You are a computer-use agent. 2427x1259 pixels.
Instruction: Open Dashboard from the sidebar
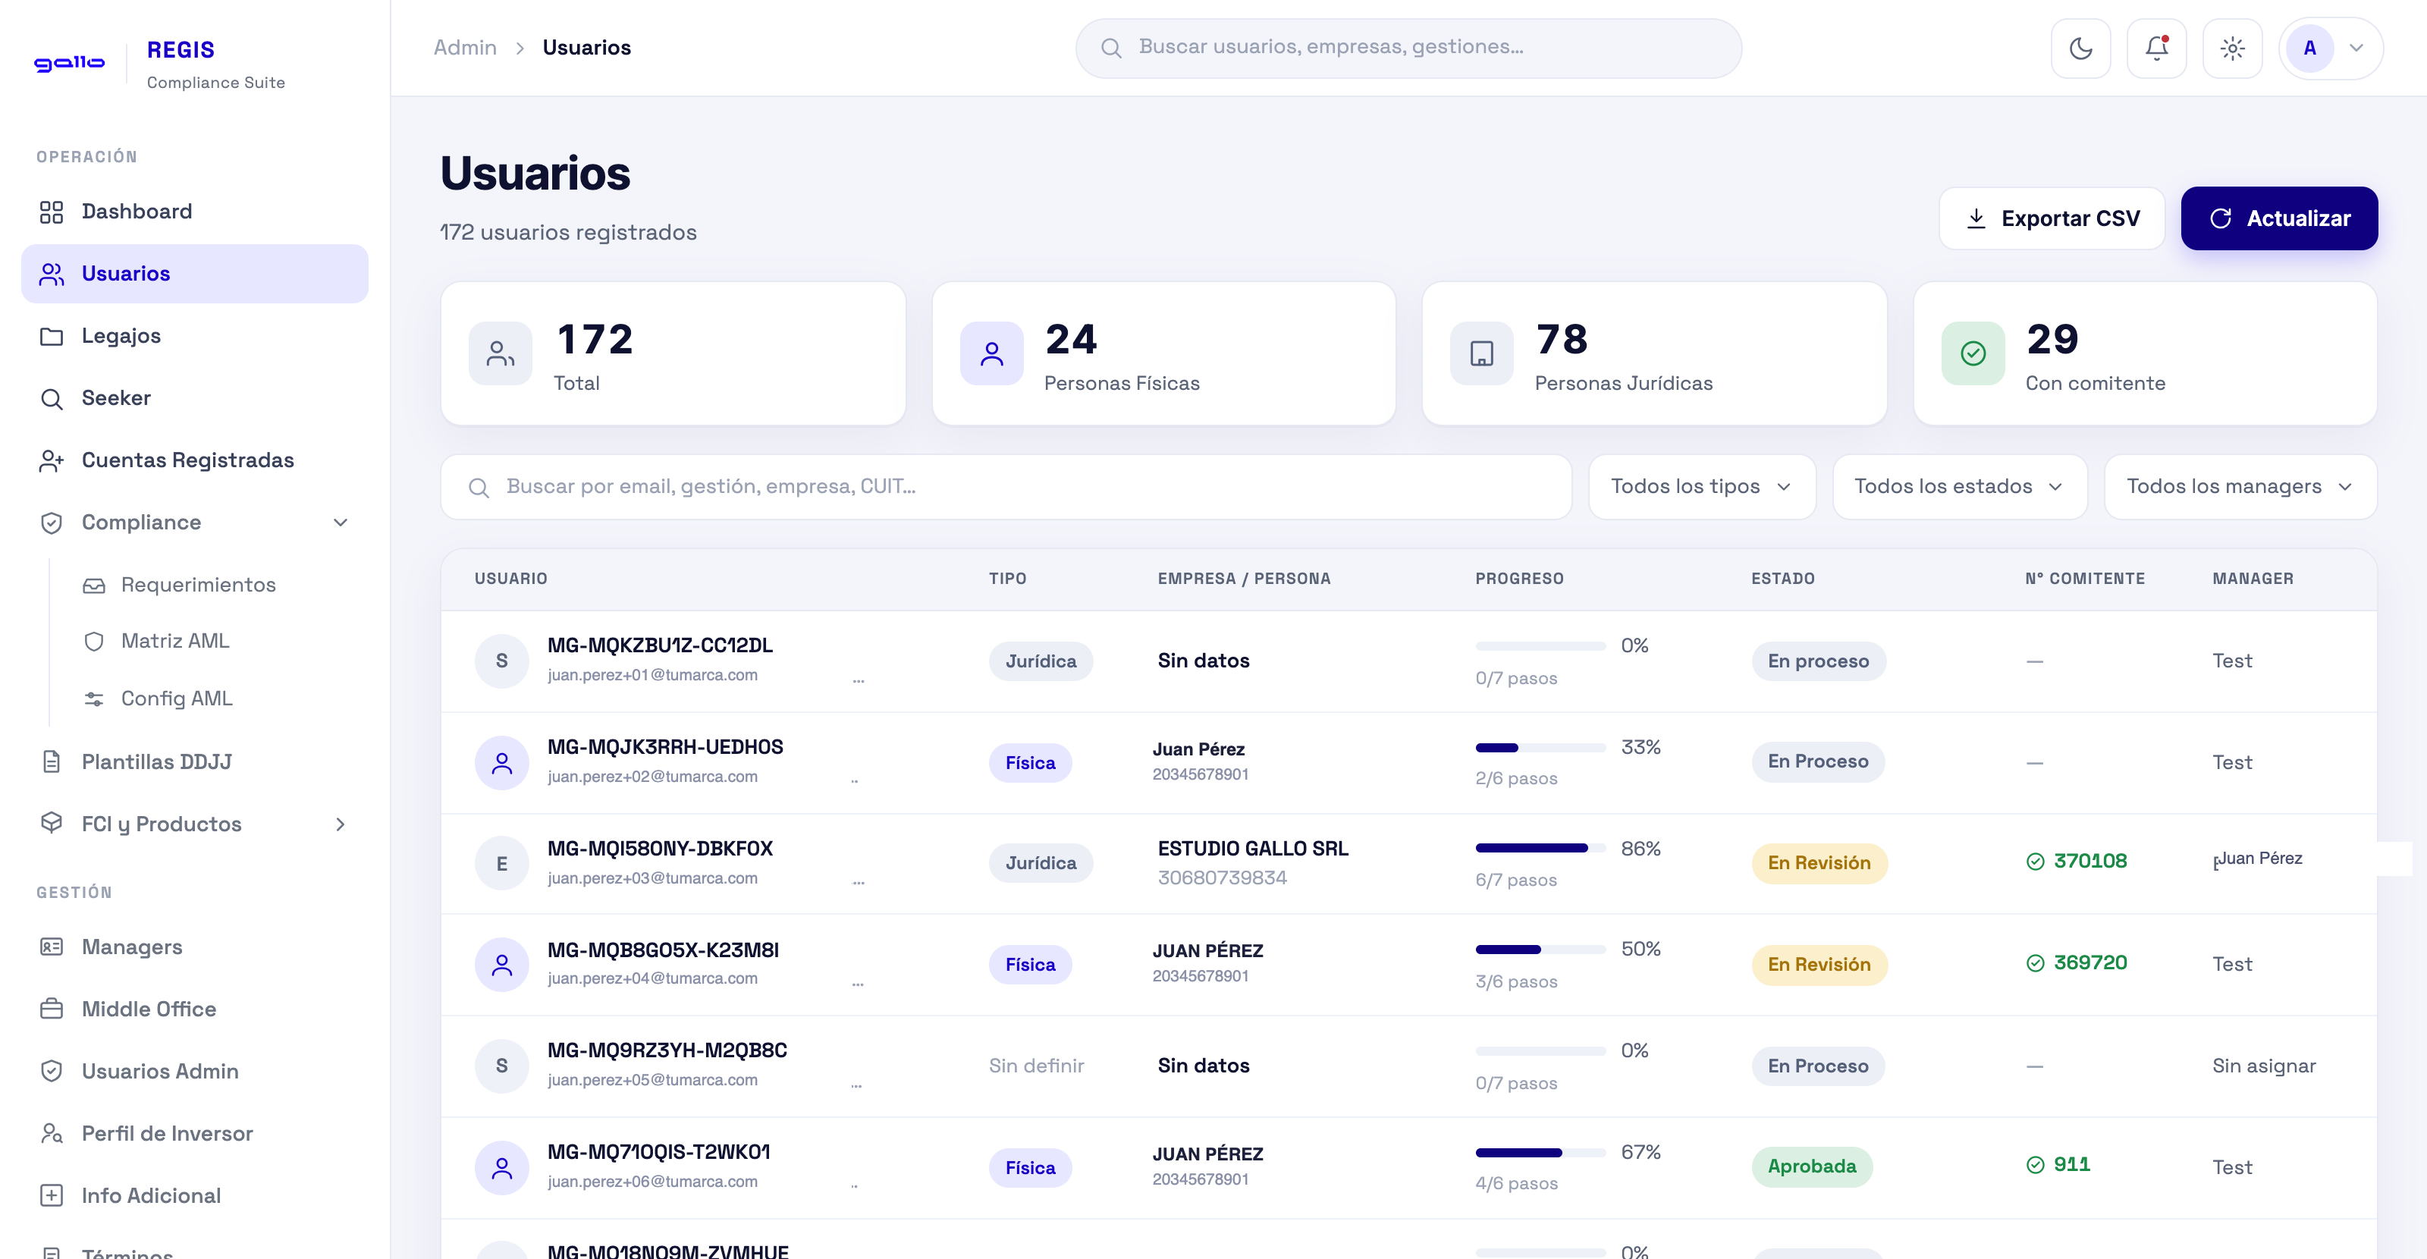click(x=194, y=211)
